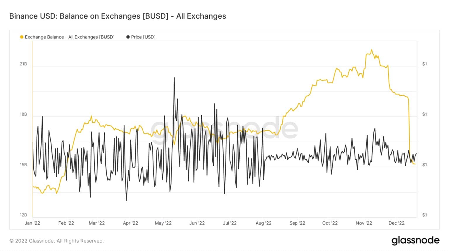449x252 pixels.
Task: Click the Glassnode copyright notice text
Action: [x=57, y=241]
